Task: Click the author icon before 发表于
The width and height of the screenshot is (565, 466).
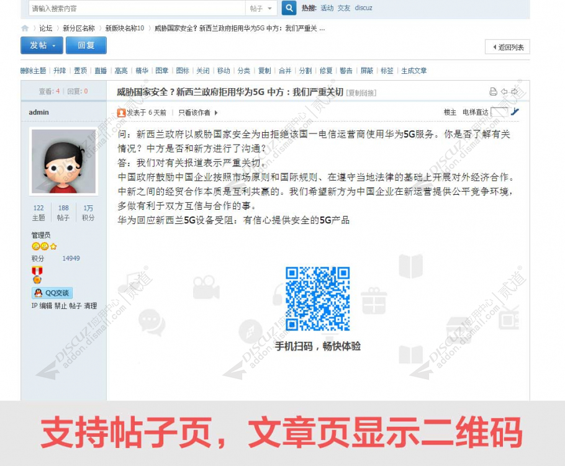Action: (122, 113)
